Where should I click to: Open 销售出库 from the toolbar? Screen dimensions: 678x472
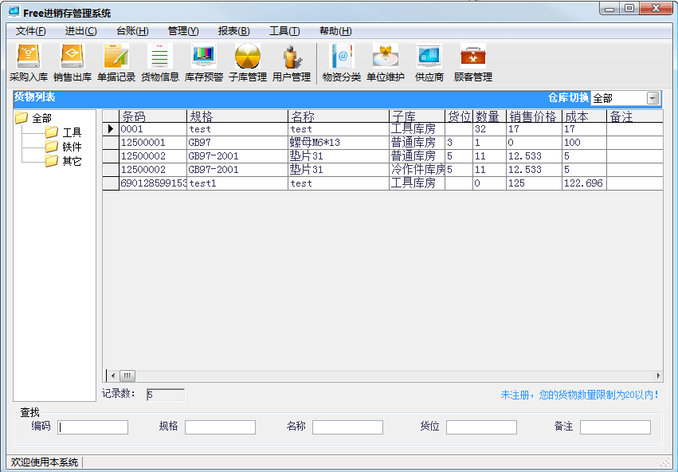(x=73, y=63)
